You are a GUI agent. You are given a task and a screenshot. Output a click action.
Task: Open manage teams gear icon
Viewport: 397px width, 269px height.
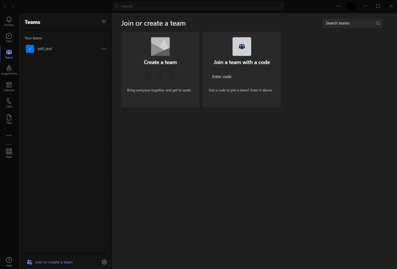(x=104, y=262)
